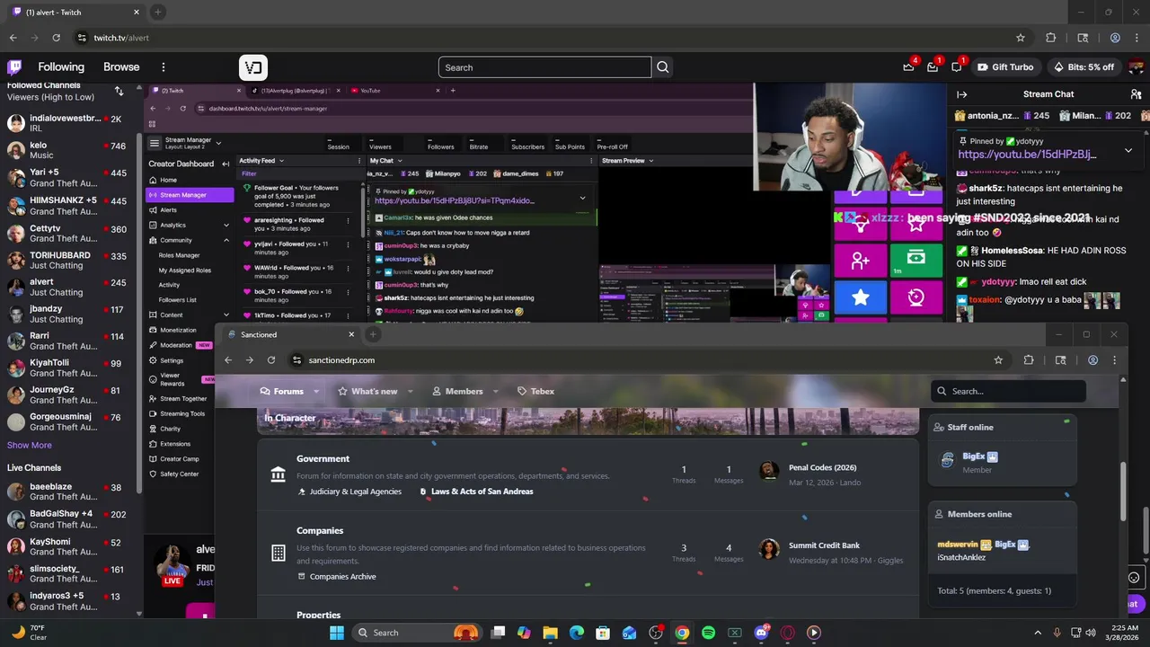The width and height of the screenshot is (1150, 647).
Task: Click the Companies forum icon
Action: (278, 553)
